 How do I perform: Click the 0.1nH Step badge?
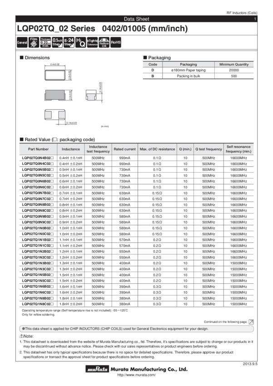[57, 42]
